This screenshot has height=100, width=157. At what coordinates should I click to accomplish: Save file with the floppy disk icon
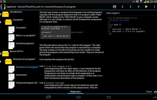[114, 7]
